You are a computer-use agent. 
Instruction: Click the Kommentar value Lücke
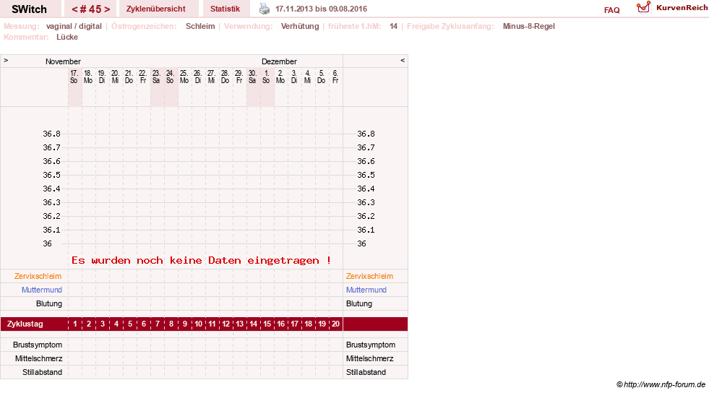[x=67, y=37]
